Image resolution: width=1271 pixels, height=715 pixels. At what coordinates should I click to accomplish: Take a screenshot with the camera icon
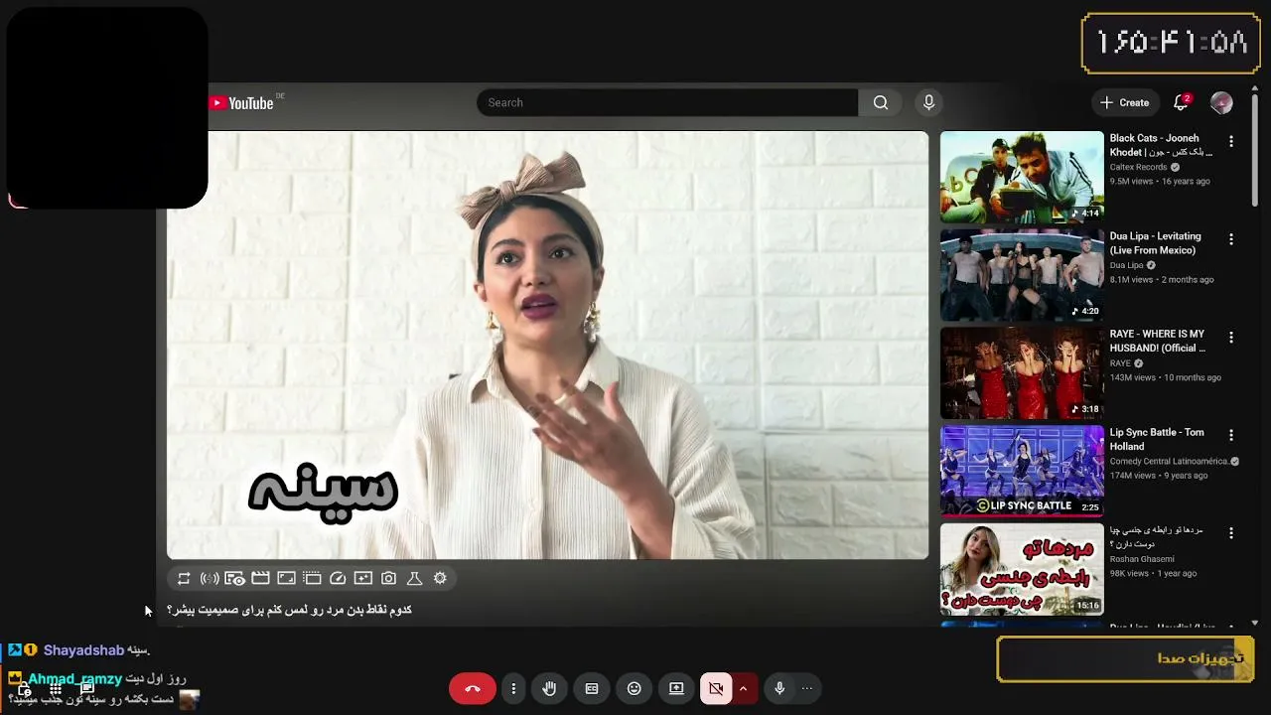pyautogui.click(x=389, y=578)
